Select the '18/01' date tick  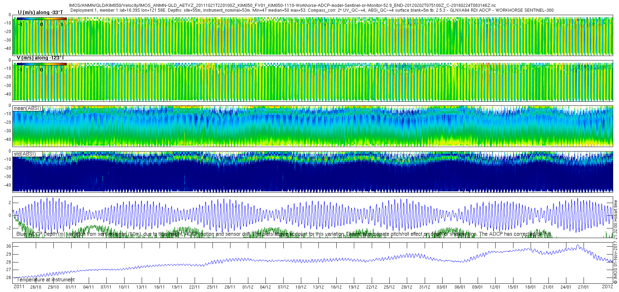tap(531, 287)
